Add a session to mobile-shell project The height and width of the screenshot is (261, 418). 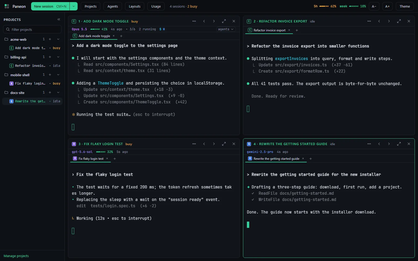pyautogui.click(x=50, y=75)
